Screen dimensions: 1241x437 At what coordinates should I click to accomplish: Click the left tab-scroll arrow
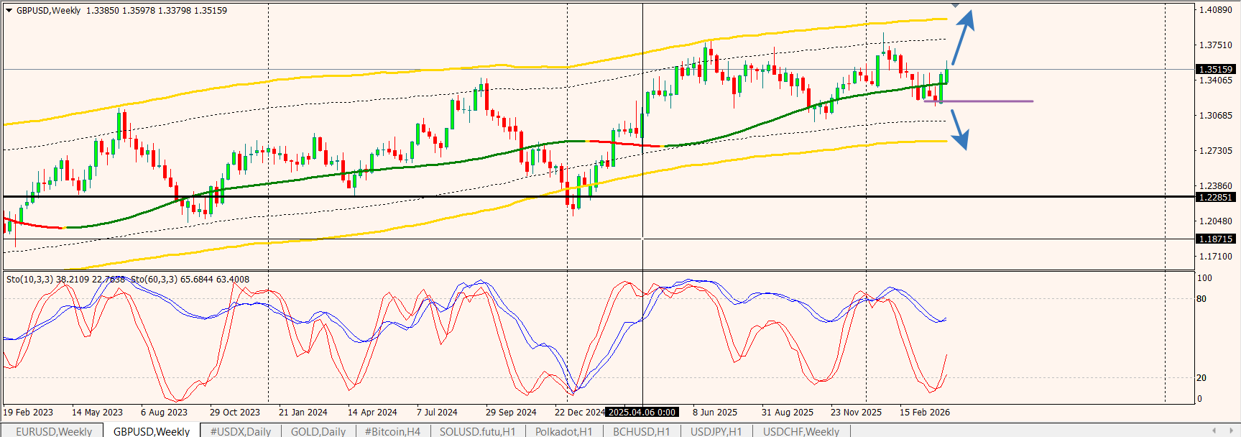[1214, 431]
